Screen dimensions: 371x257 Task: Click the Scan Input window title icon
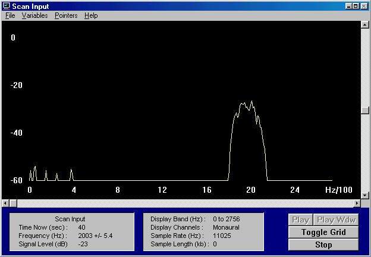[7, 6]
